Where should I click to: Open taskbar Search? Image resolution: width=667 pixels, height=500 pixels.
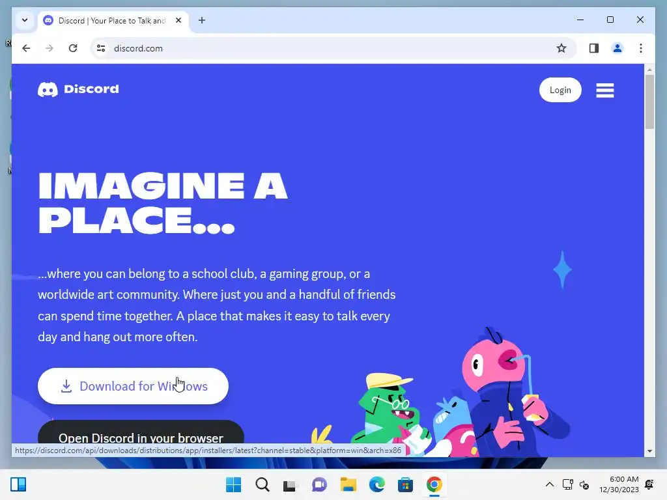[262, 484]
